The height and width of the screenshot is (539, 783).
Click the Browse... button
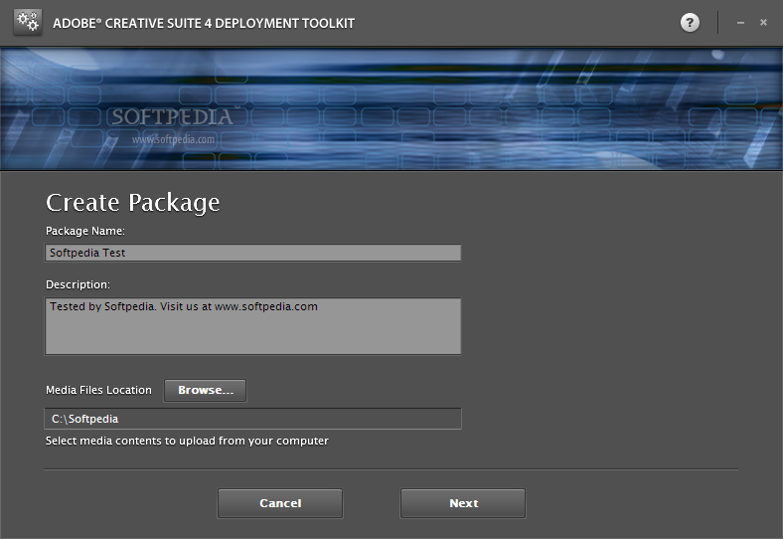pos(206,390)
